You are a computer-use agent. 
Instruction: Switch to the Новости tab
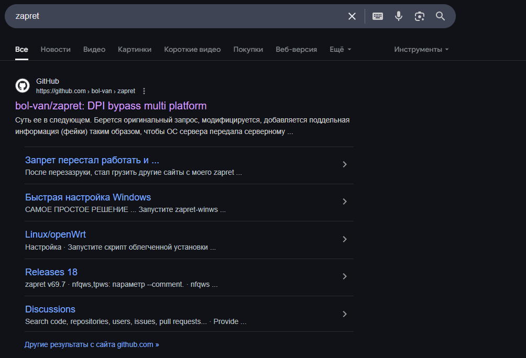[x=56, y=50]
